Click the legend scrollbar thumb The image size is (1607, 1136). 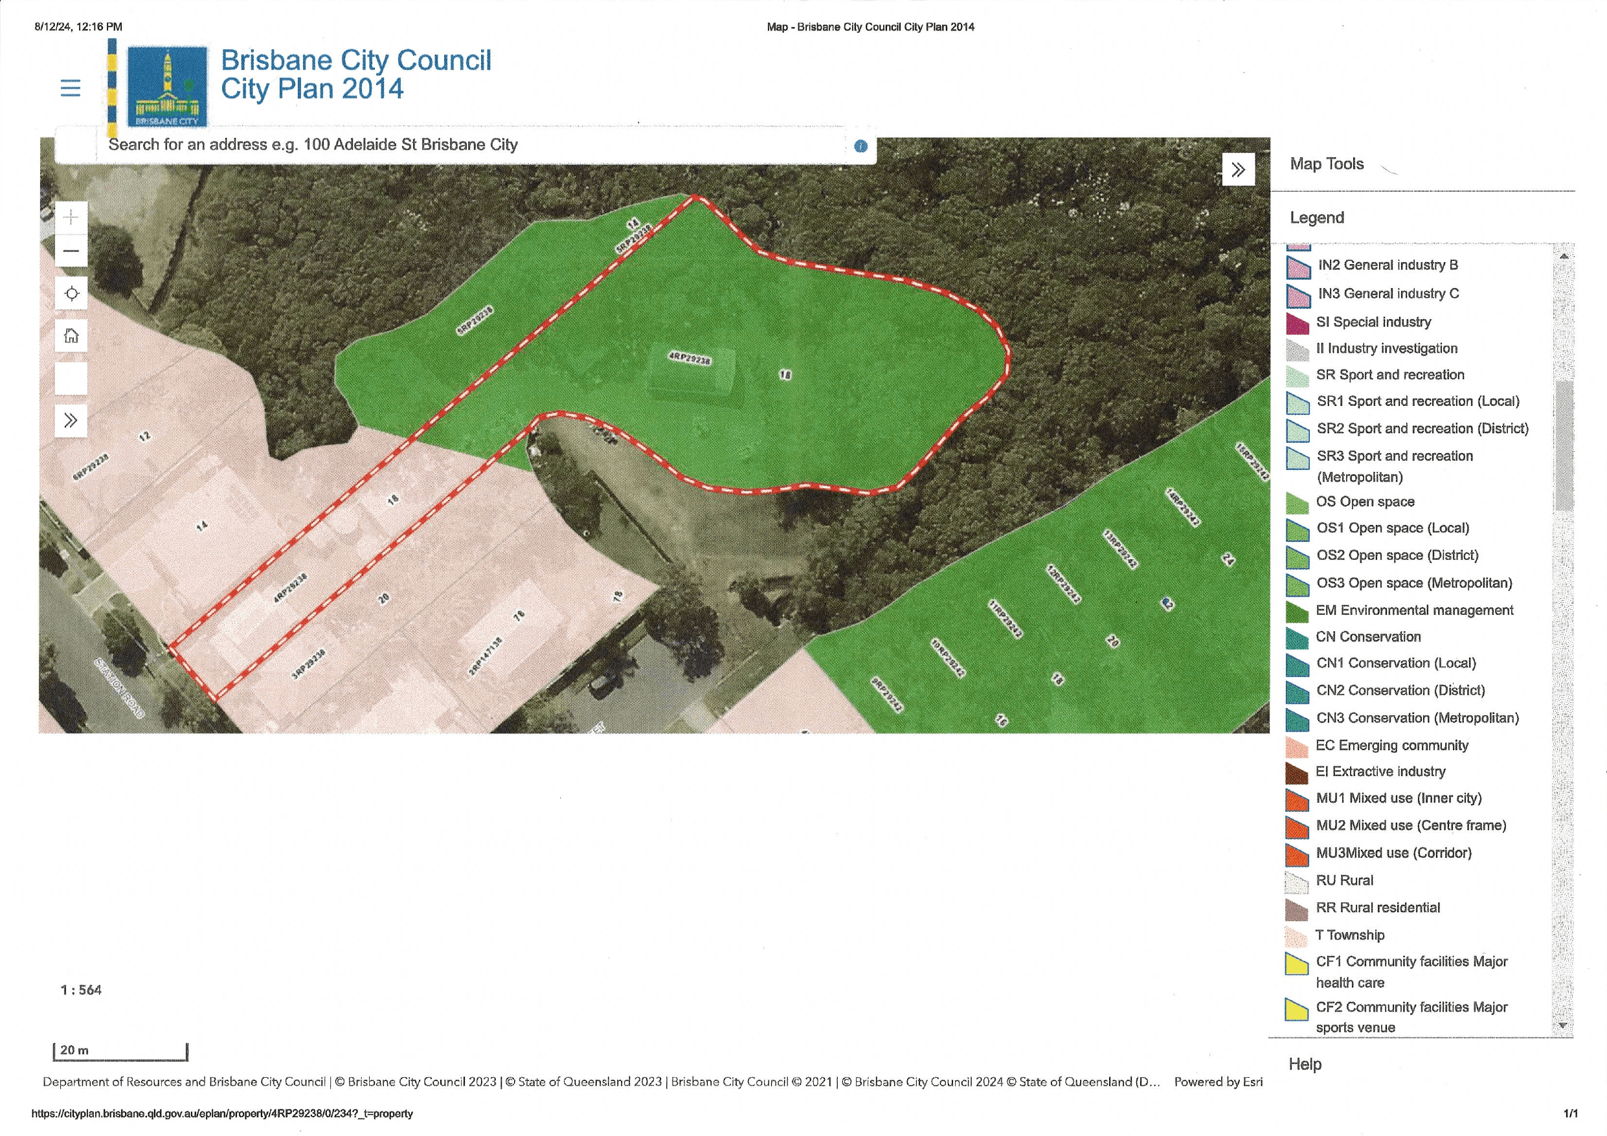(1564, 445)
